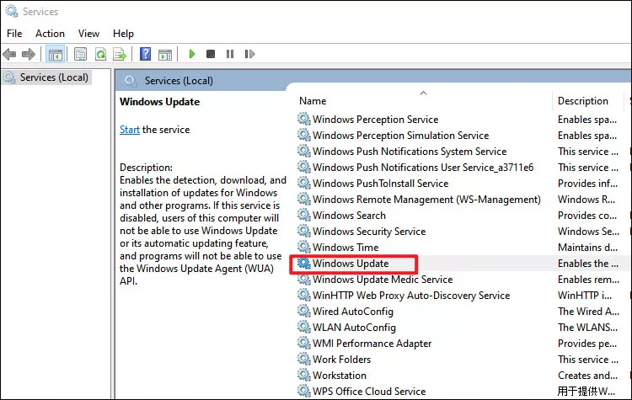Select Windows Perception Service row
Screen dimensions: 632x400
click(375, 120)
